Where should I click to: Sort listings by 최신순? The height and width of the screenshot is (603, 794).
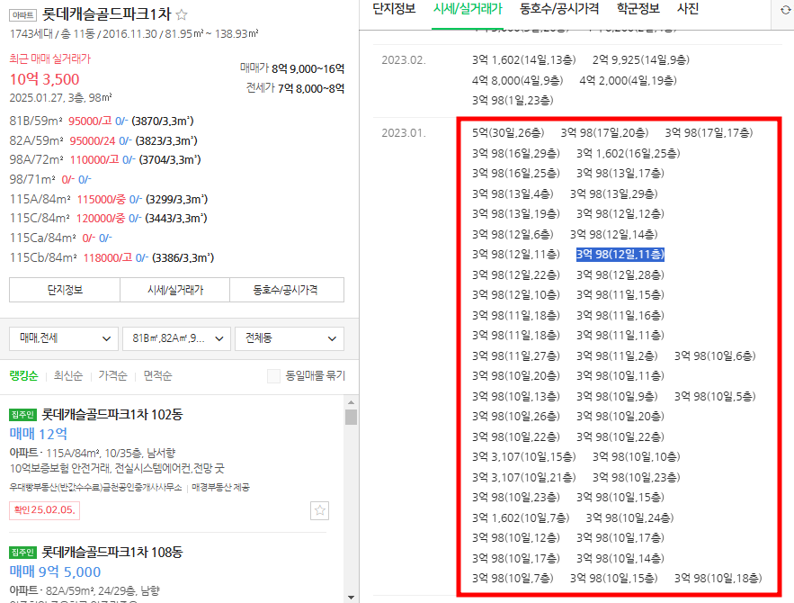pos(67,376)
